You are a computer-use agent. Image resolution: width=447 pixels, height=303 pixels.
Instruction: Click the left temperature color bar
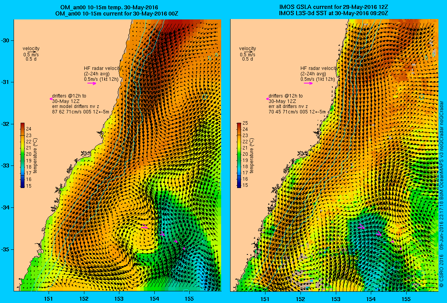(x=23, y=155)
